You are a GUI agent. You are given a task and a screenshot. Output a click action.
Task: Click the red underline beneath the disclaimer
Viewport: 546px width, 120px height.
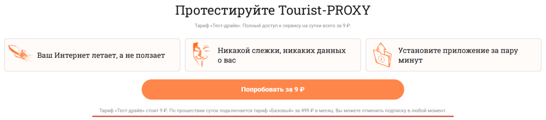pyautogui.click(x=273, y=116)
